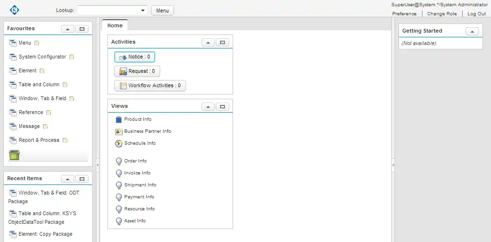491x242 pixels.
Task: Click the window icon beside System Configurator
Action: pyautogui.click(x=13, y=57)
